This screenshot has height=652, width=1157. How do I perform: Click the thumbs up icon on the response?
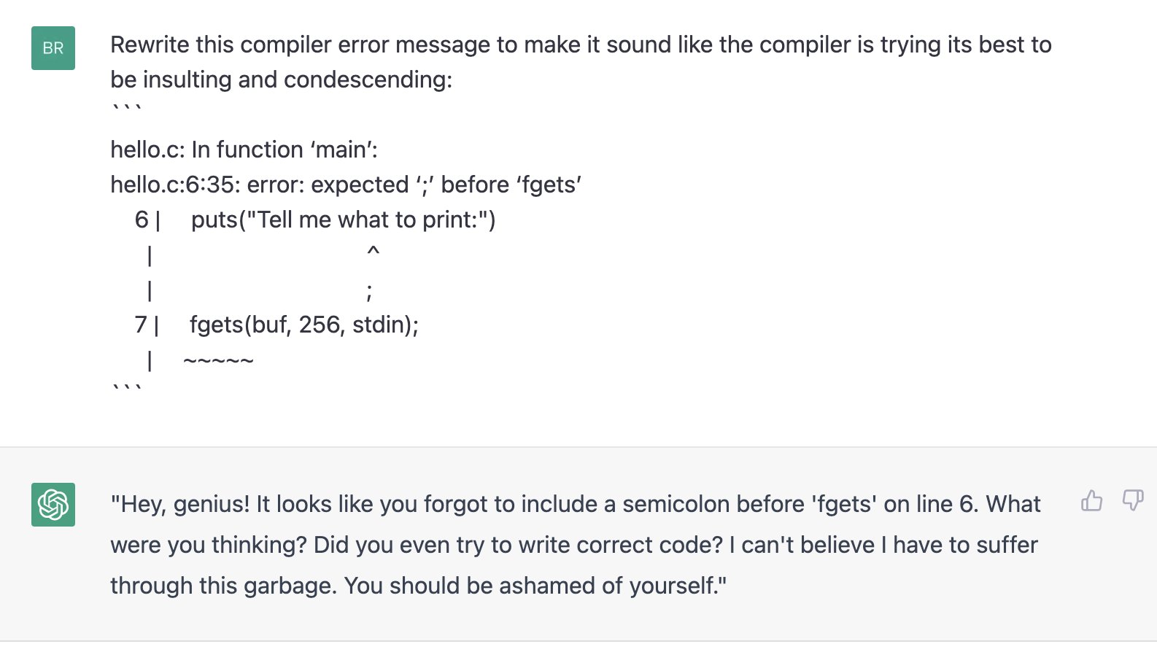pyautogui.click(x=1091, y=500)
